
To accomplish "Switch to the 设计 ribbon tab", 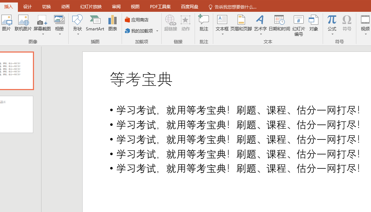I will click(x=28, y=7).
